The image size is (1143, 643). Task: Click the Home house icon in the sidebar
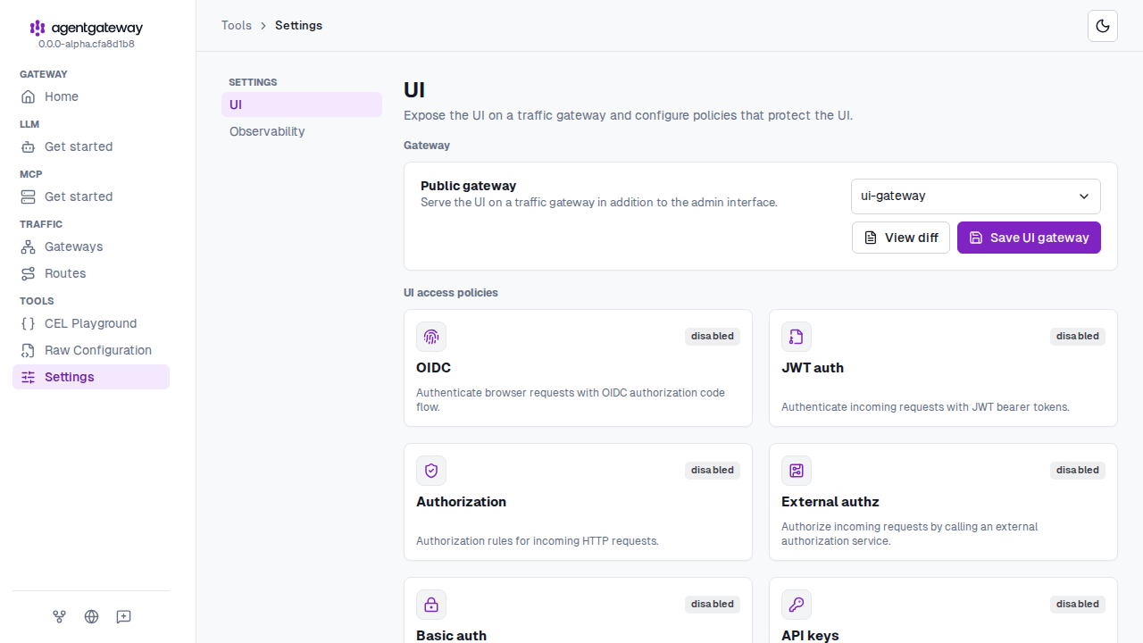point(29,96)
